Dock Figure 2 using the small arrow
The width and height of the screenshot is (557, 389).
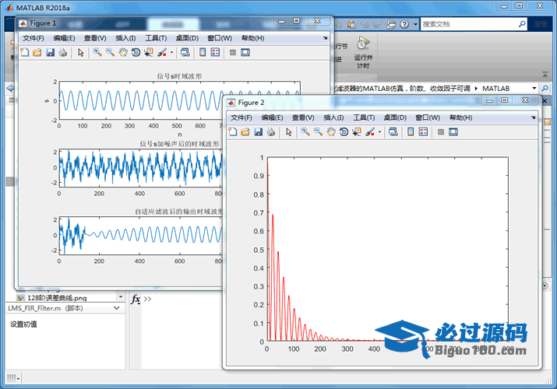(x=533, y=117)
